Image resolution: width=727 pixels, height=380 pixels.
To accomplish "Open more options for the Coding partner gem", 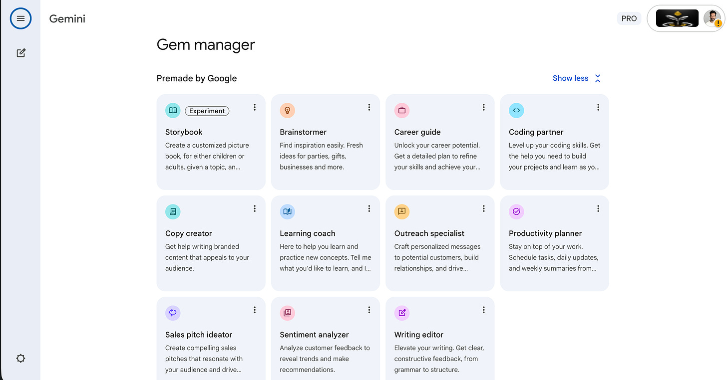I will [x=598, y=107].
